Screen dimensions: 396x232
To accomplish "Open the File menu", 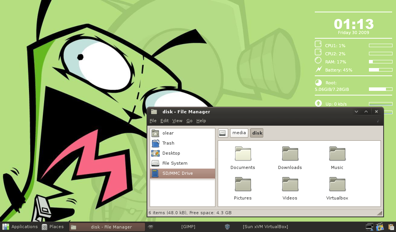I will [153, 121].
